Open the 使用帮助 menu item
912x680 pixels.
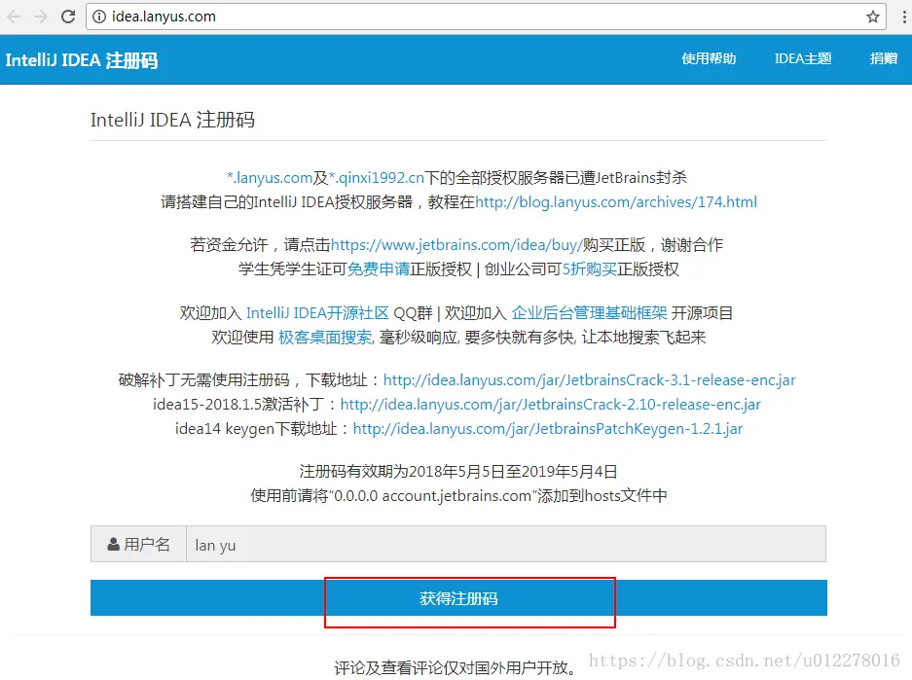point(709,58)
